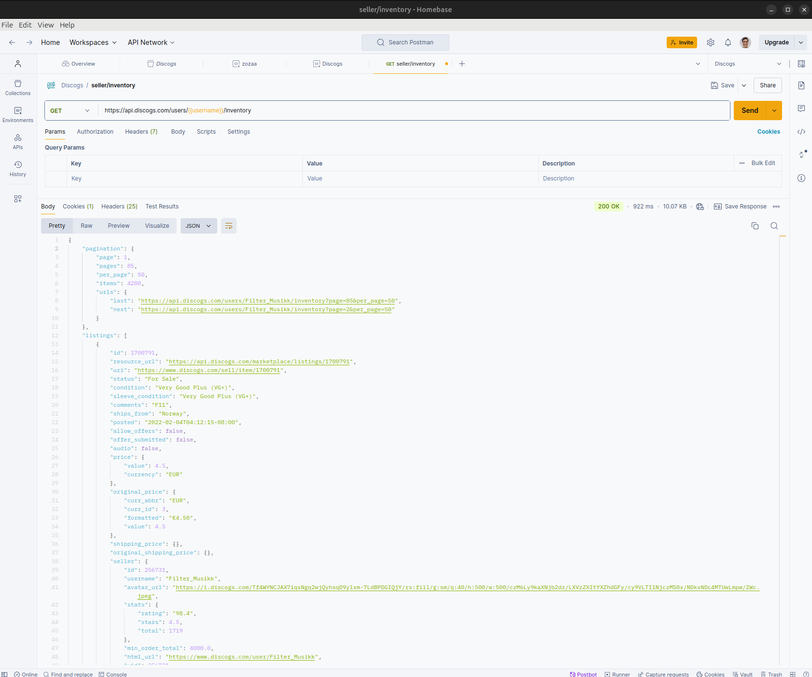Open the HTTP method GET dropdown
The width and height of the screenshot is (812, 677).
coord(70,111)
